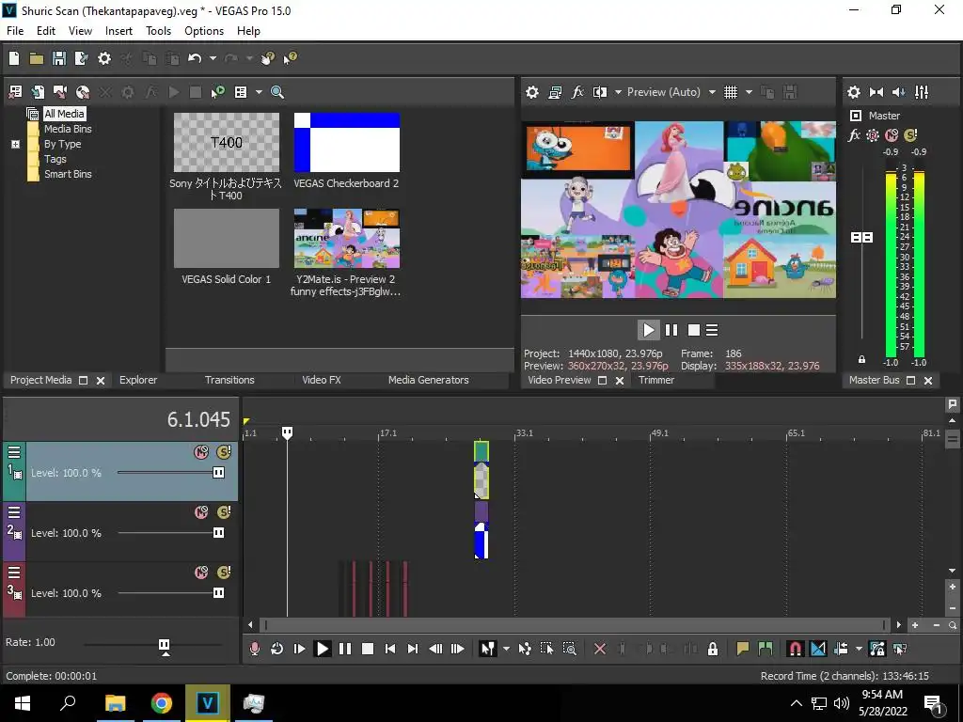Click timeline Pause button
The width and height of the screenshot is (963, 722).
click(345, 649)
